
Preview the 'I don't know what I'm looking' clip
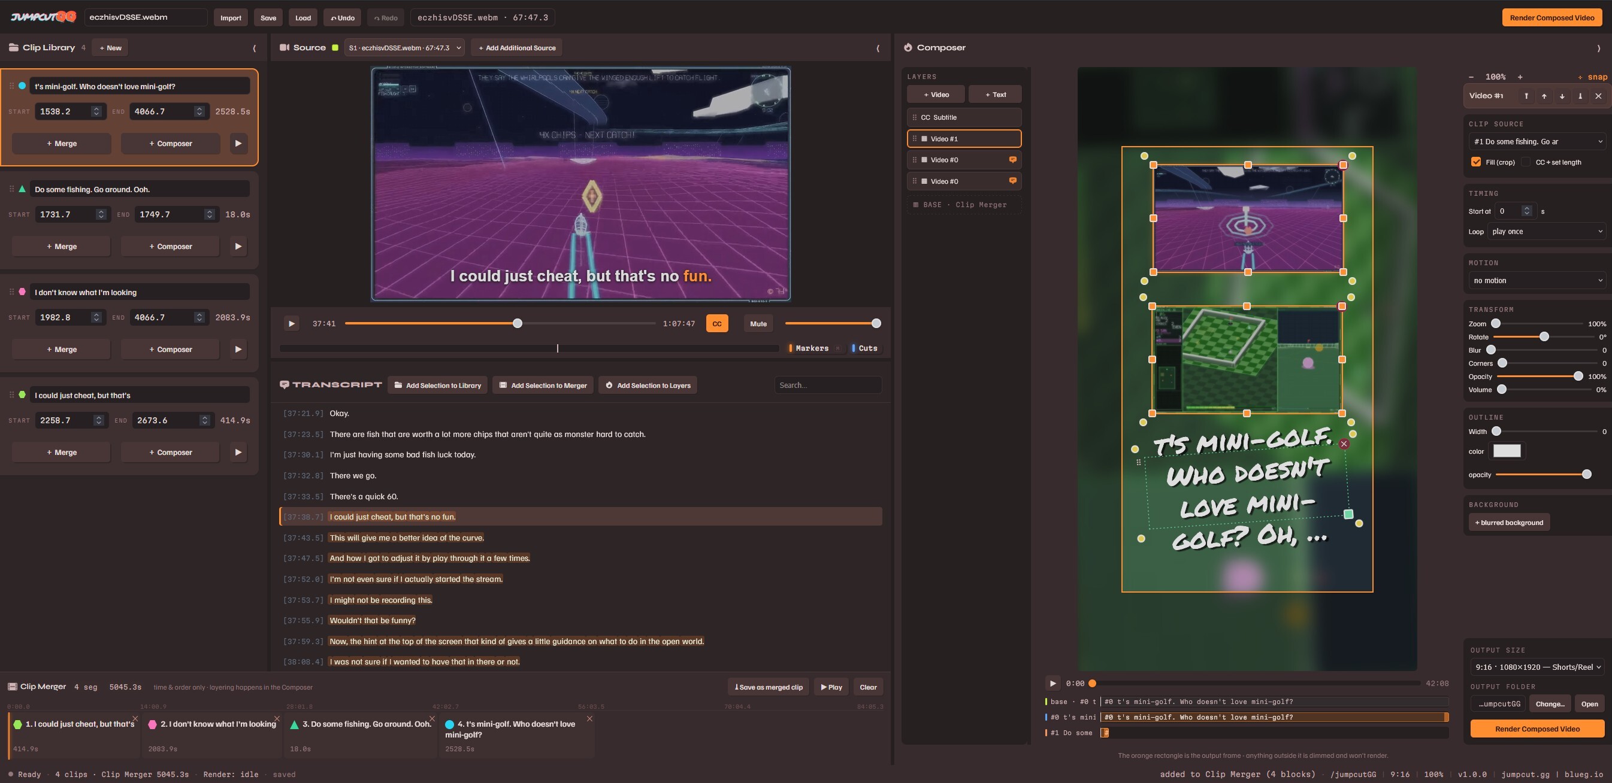pyautogui.click(x=238, y=349)
